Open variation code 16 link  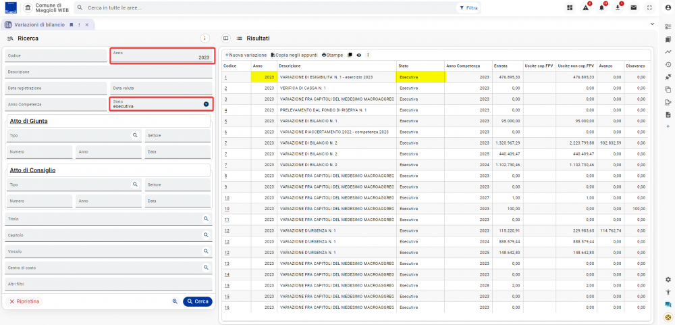(227, 307)
